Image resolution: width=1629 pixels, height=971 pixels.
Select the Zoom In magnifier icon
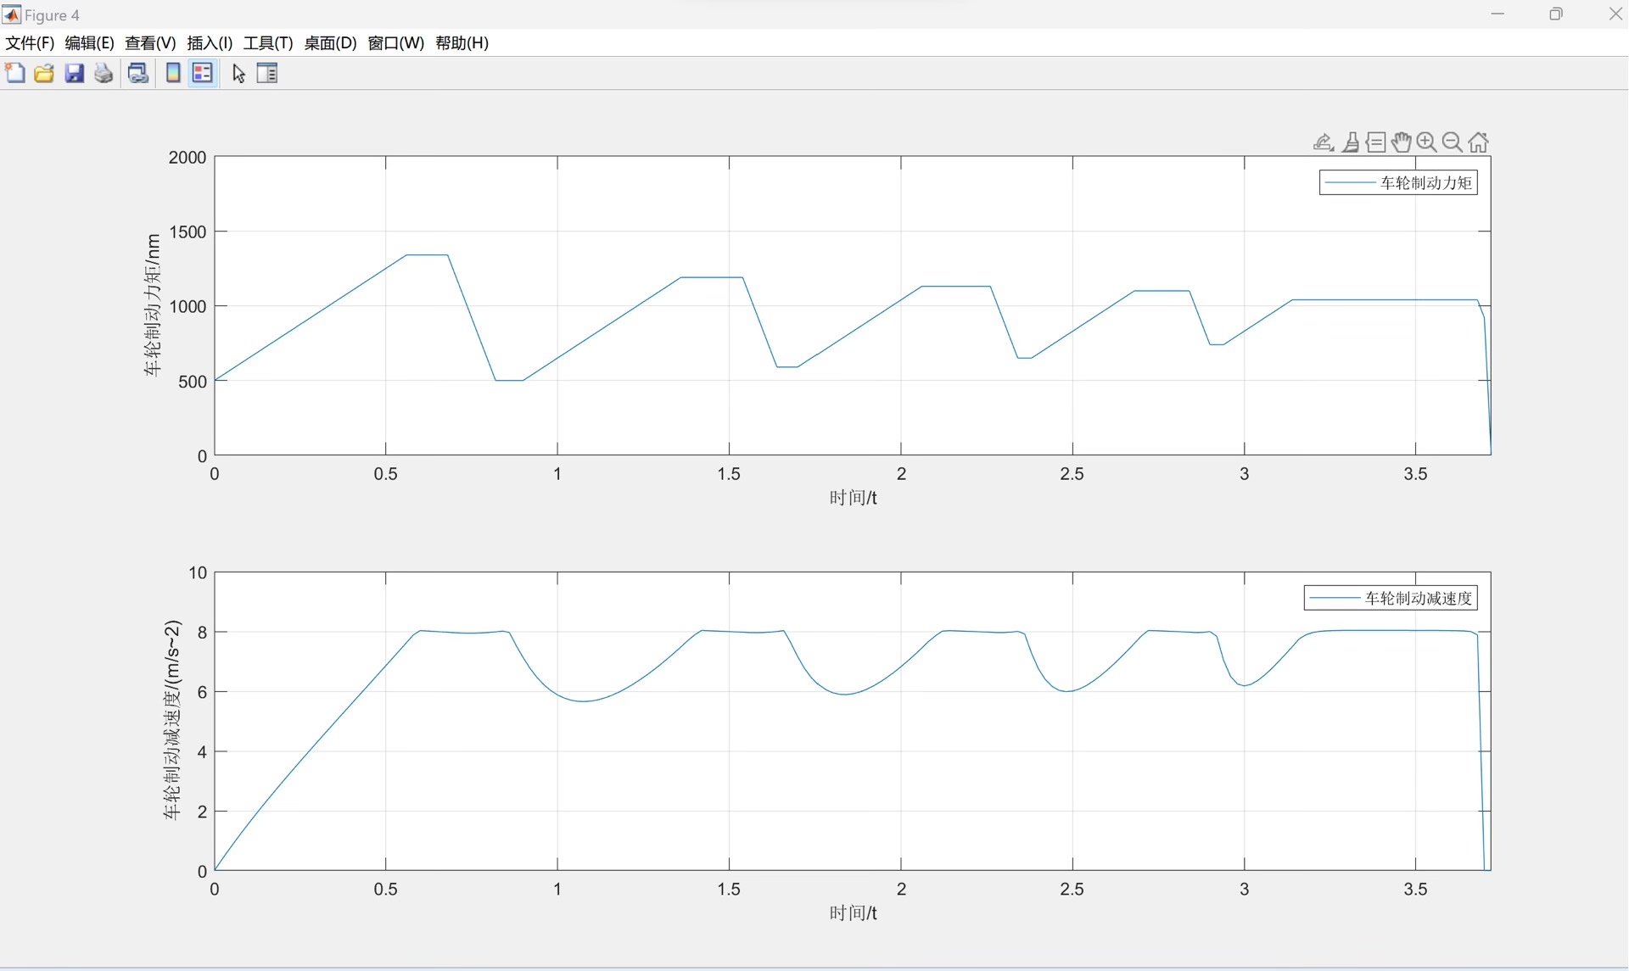[x=1427, y=142]
